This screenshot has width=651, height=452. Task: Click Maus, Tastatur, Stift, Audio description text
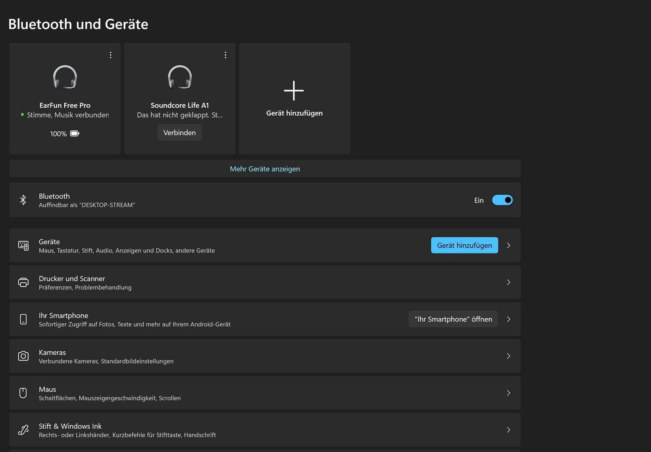127,251
